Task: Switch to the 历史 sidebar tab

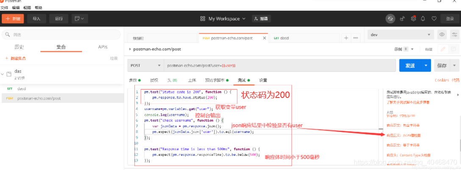Action: [x=19, y=47]
